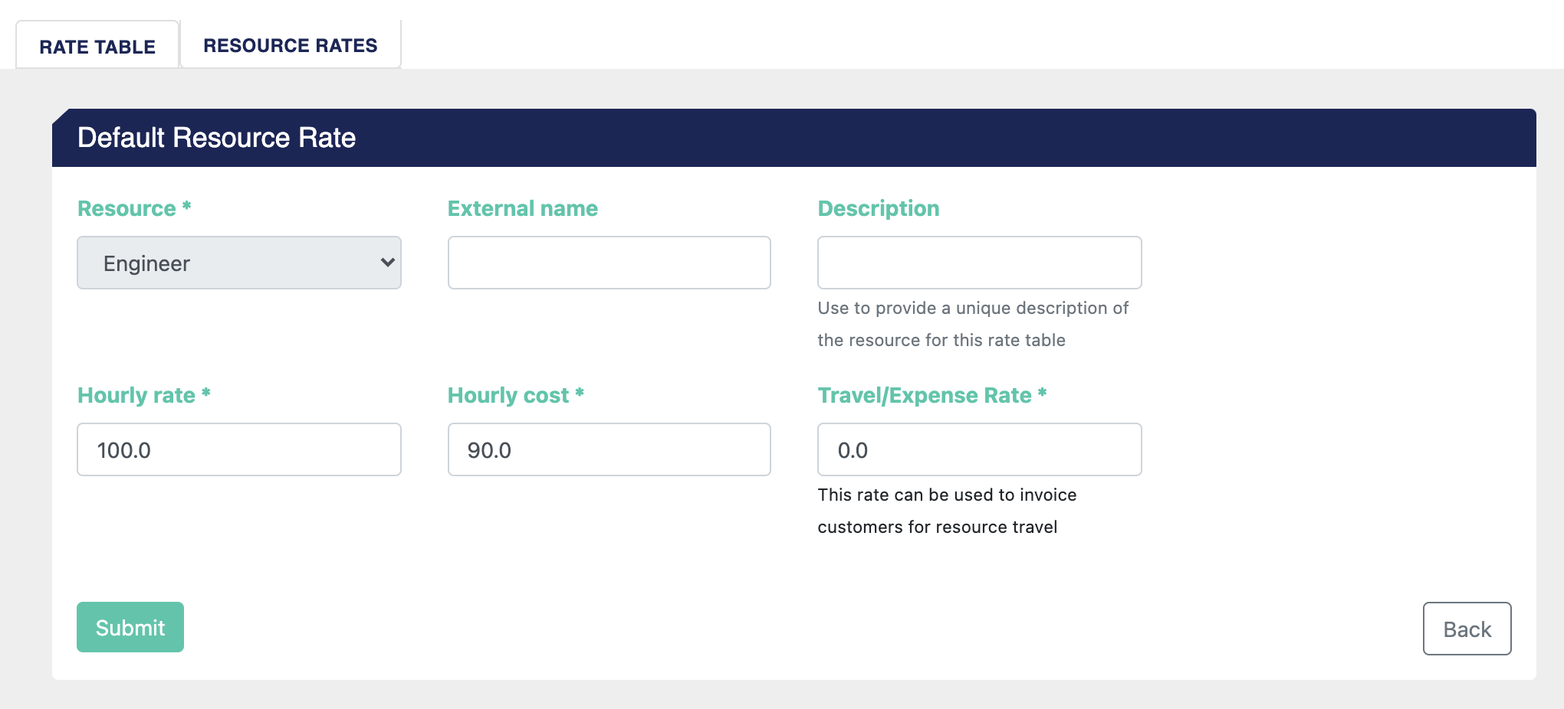Image resolution: width=1564 pixels, height=709 pixels.
Task: Click the Travel/Expense Rate field
Action: (x=980, y=449)
